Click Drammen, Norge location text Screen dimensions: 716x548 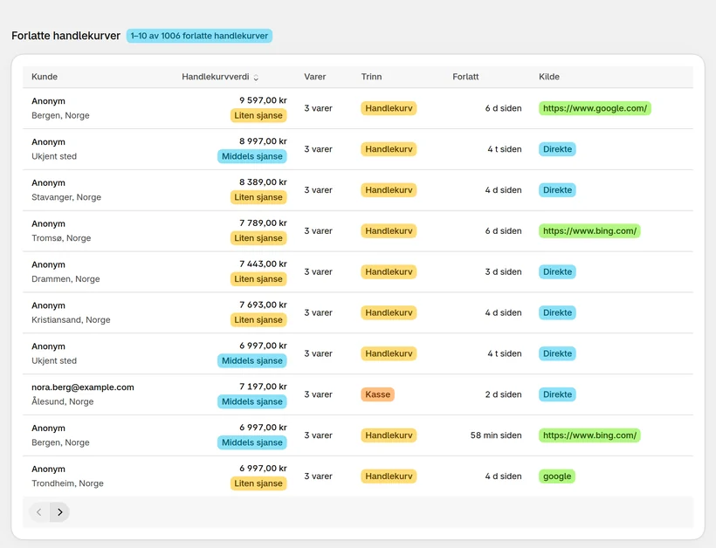tap(65, 278)
